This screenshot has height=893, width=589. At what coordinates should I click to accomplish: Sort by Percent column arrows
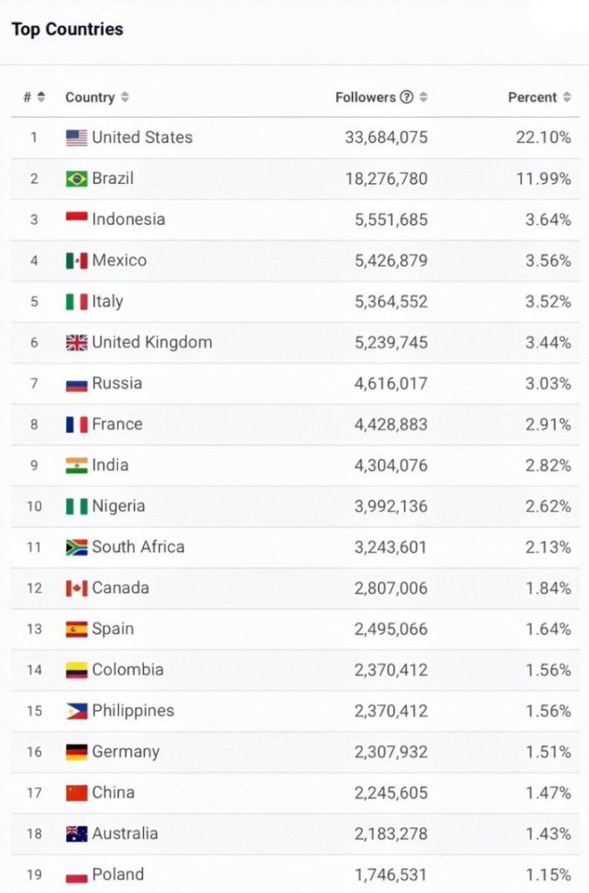(x=567, y=98)
